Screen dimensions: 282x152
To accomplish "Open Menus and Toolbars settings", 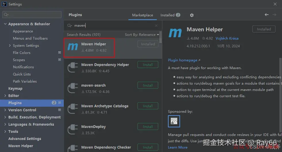I will 30,38.
